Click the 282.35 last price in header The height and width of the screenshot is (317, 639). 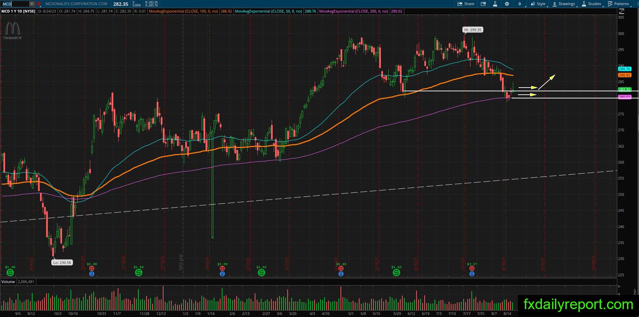pos(121,4)
